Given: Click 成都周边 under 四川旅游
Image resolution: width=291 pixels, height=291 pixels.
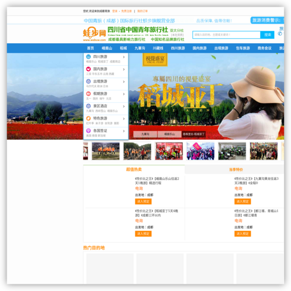Looking at the screenshot, I should pyautogui.click(x=115, y=61).
